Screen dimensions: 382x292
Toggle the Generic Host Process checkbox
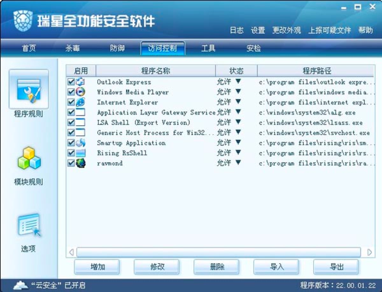[x=71, y=133]
